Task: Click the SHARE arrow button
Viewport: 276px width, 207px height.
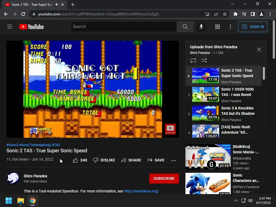Action: [131, 160]
